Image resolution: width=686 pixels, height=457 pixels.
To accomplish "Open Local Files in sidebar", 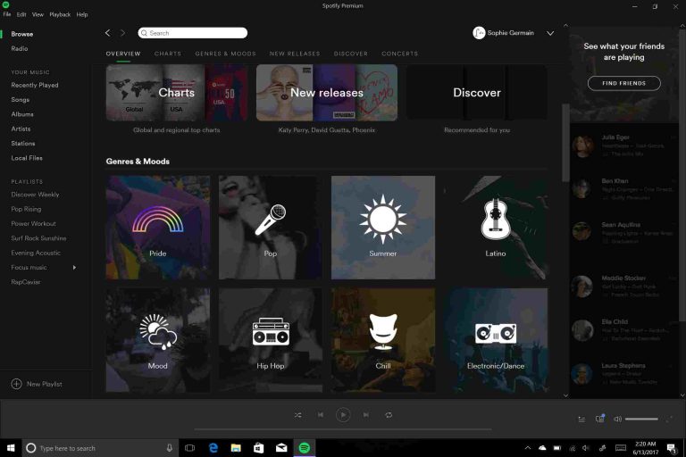I will tap(27, 158).
